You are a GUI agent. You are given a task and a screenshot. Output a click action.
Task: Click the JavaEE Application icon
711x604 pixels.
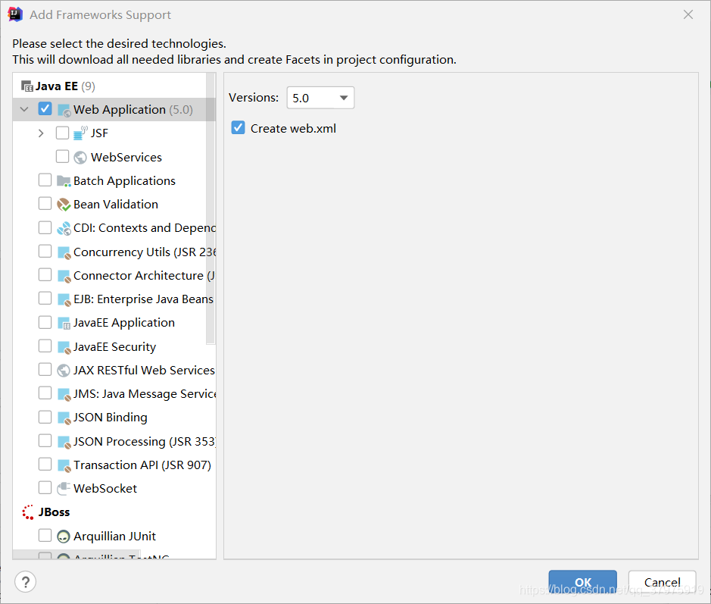coord(64,323)
